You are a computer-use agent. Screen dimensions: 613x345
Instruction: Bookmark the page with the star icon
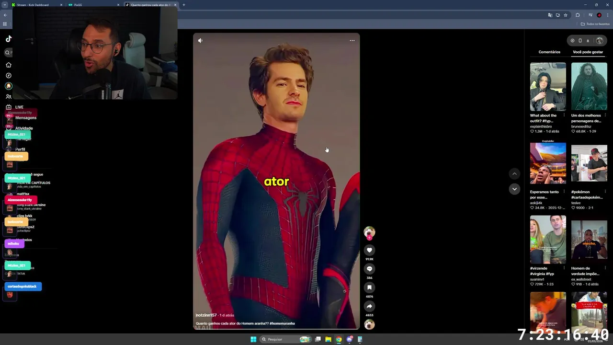pos(566,15)
